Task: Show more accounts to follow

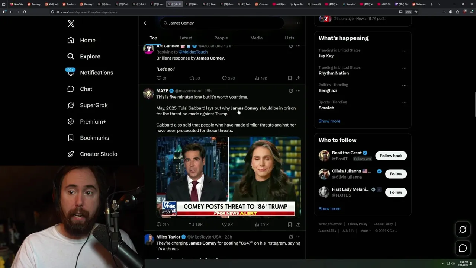Action: pos(329,209)
